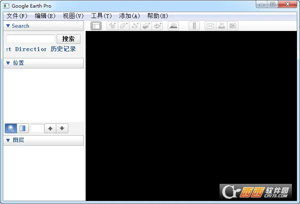The height and width of the screenshot is (204, 300).
Task: Open the 视图(V) menu
Action: (x=73, y=16)
